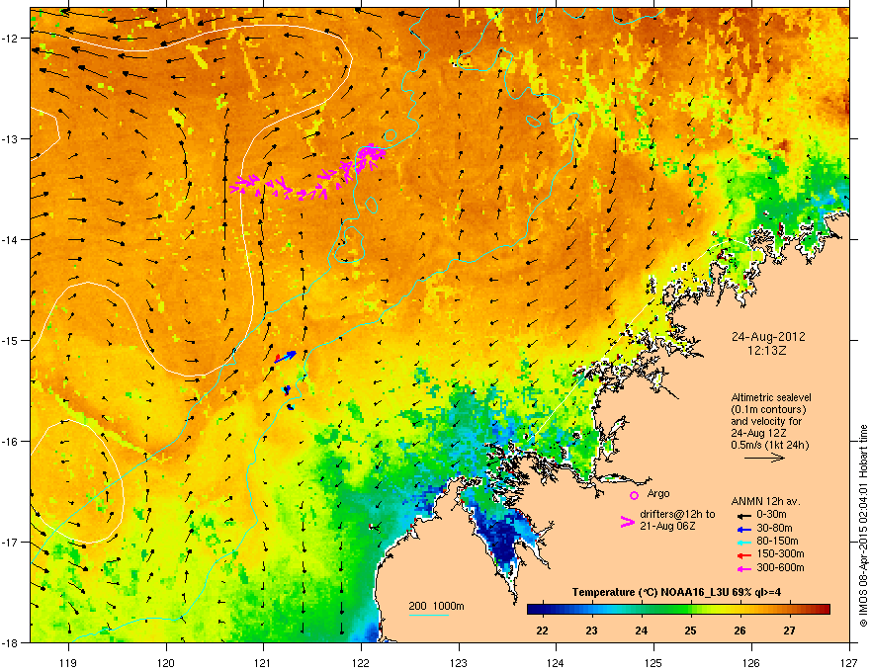Click the 'and velocity for' text

[x=766, y=421]
